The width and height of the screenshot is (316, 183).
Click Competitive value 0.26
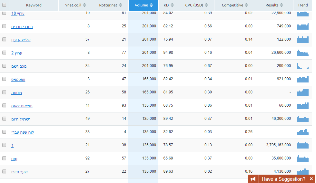click(249, 132)
